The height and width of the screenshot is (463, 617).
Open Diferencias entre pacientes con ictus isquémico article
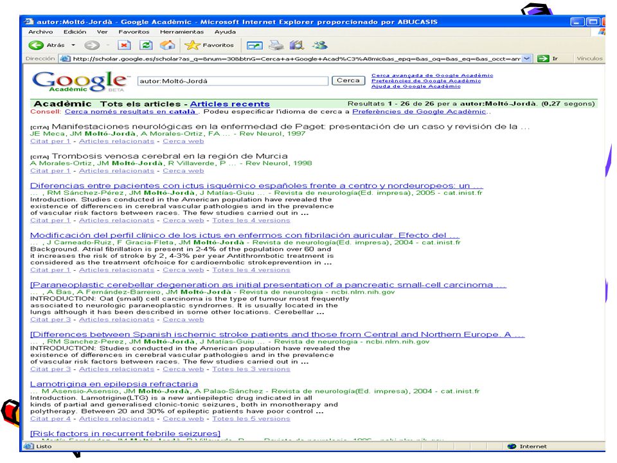pos(256,185)
